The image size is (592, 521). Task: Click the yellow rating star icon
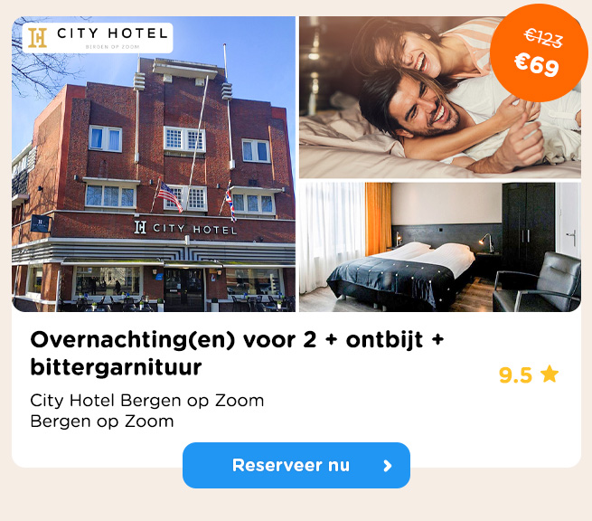point(550,374)
